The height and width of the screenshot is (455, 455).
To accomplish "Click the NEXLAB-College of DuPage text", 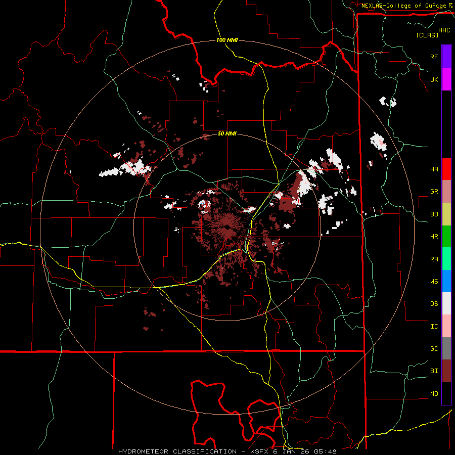I will [403, 6].
